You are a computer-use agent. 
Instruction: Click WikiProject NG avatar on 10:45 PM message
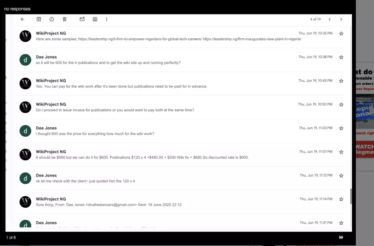click(25, 84)
